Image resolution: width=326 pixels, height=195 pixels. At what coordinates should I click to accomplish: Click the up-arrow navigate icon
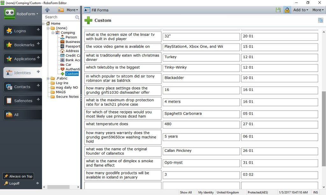pos(47,10)
